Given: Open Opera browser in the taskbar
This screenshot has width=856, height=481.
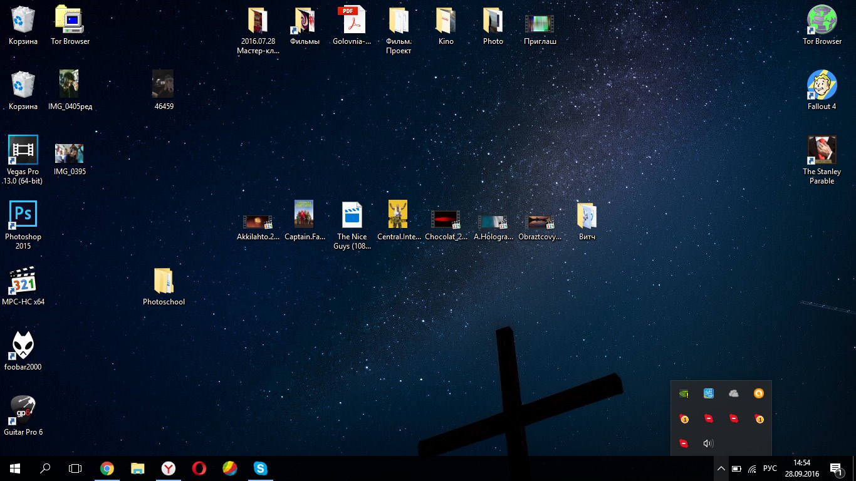Looking at the screenshot, I should [199, 468].
